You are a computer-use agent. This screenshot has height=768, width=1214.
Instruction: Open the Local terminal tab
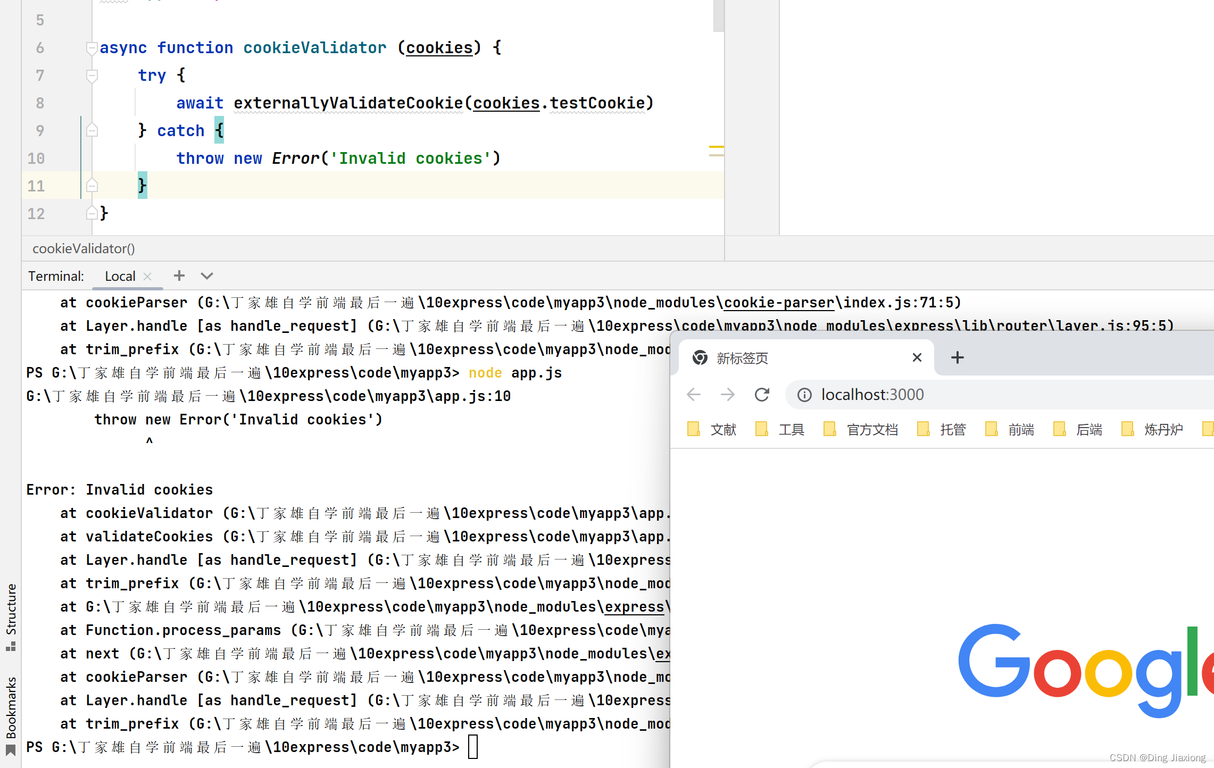click(120, 276)
